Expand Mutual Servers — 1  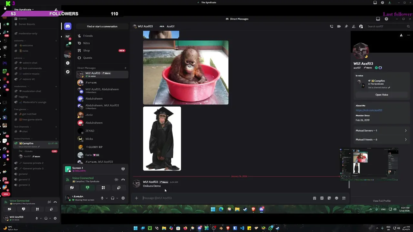(381, 130)
